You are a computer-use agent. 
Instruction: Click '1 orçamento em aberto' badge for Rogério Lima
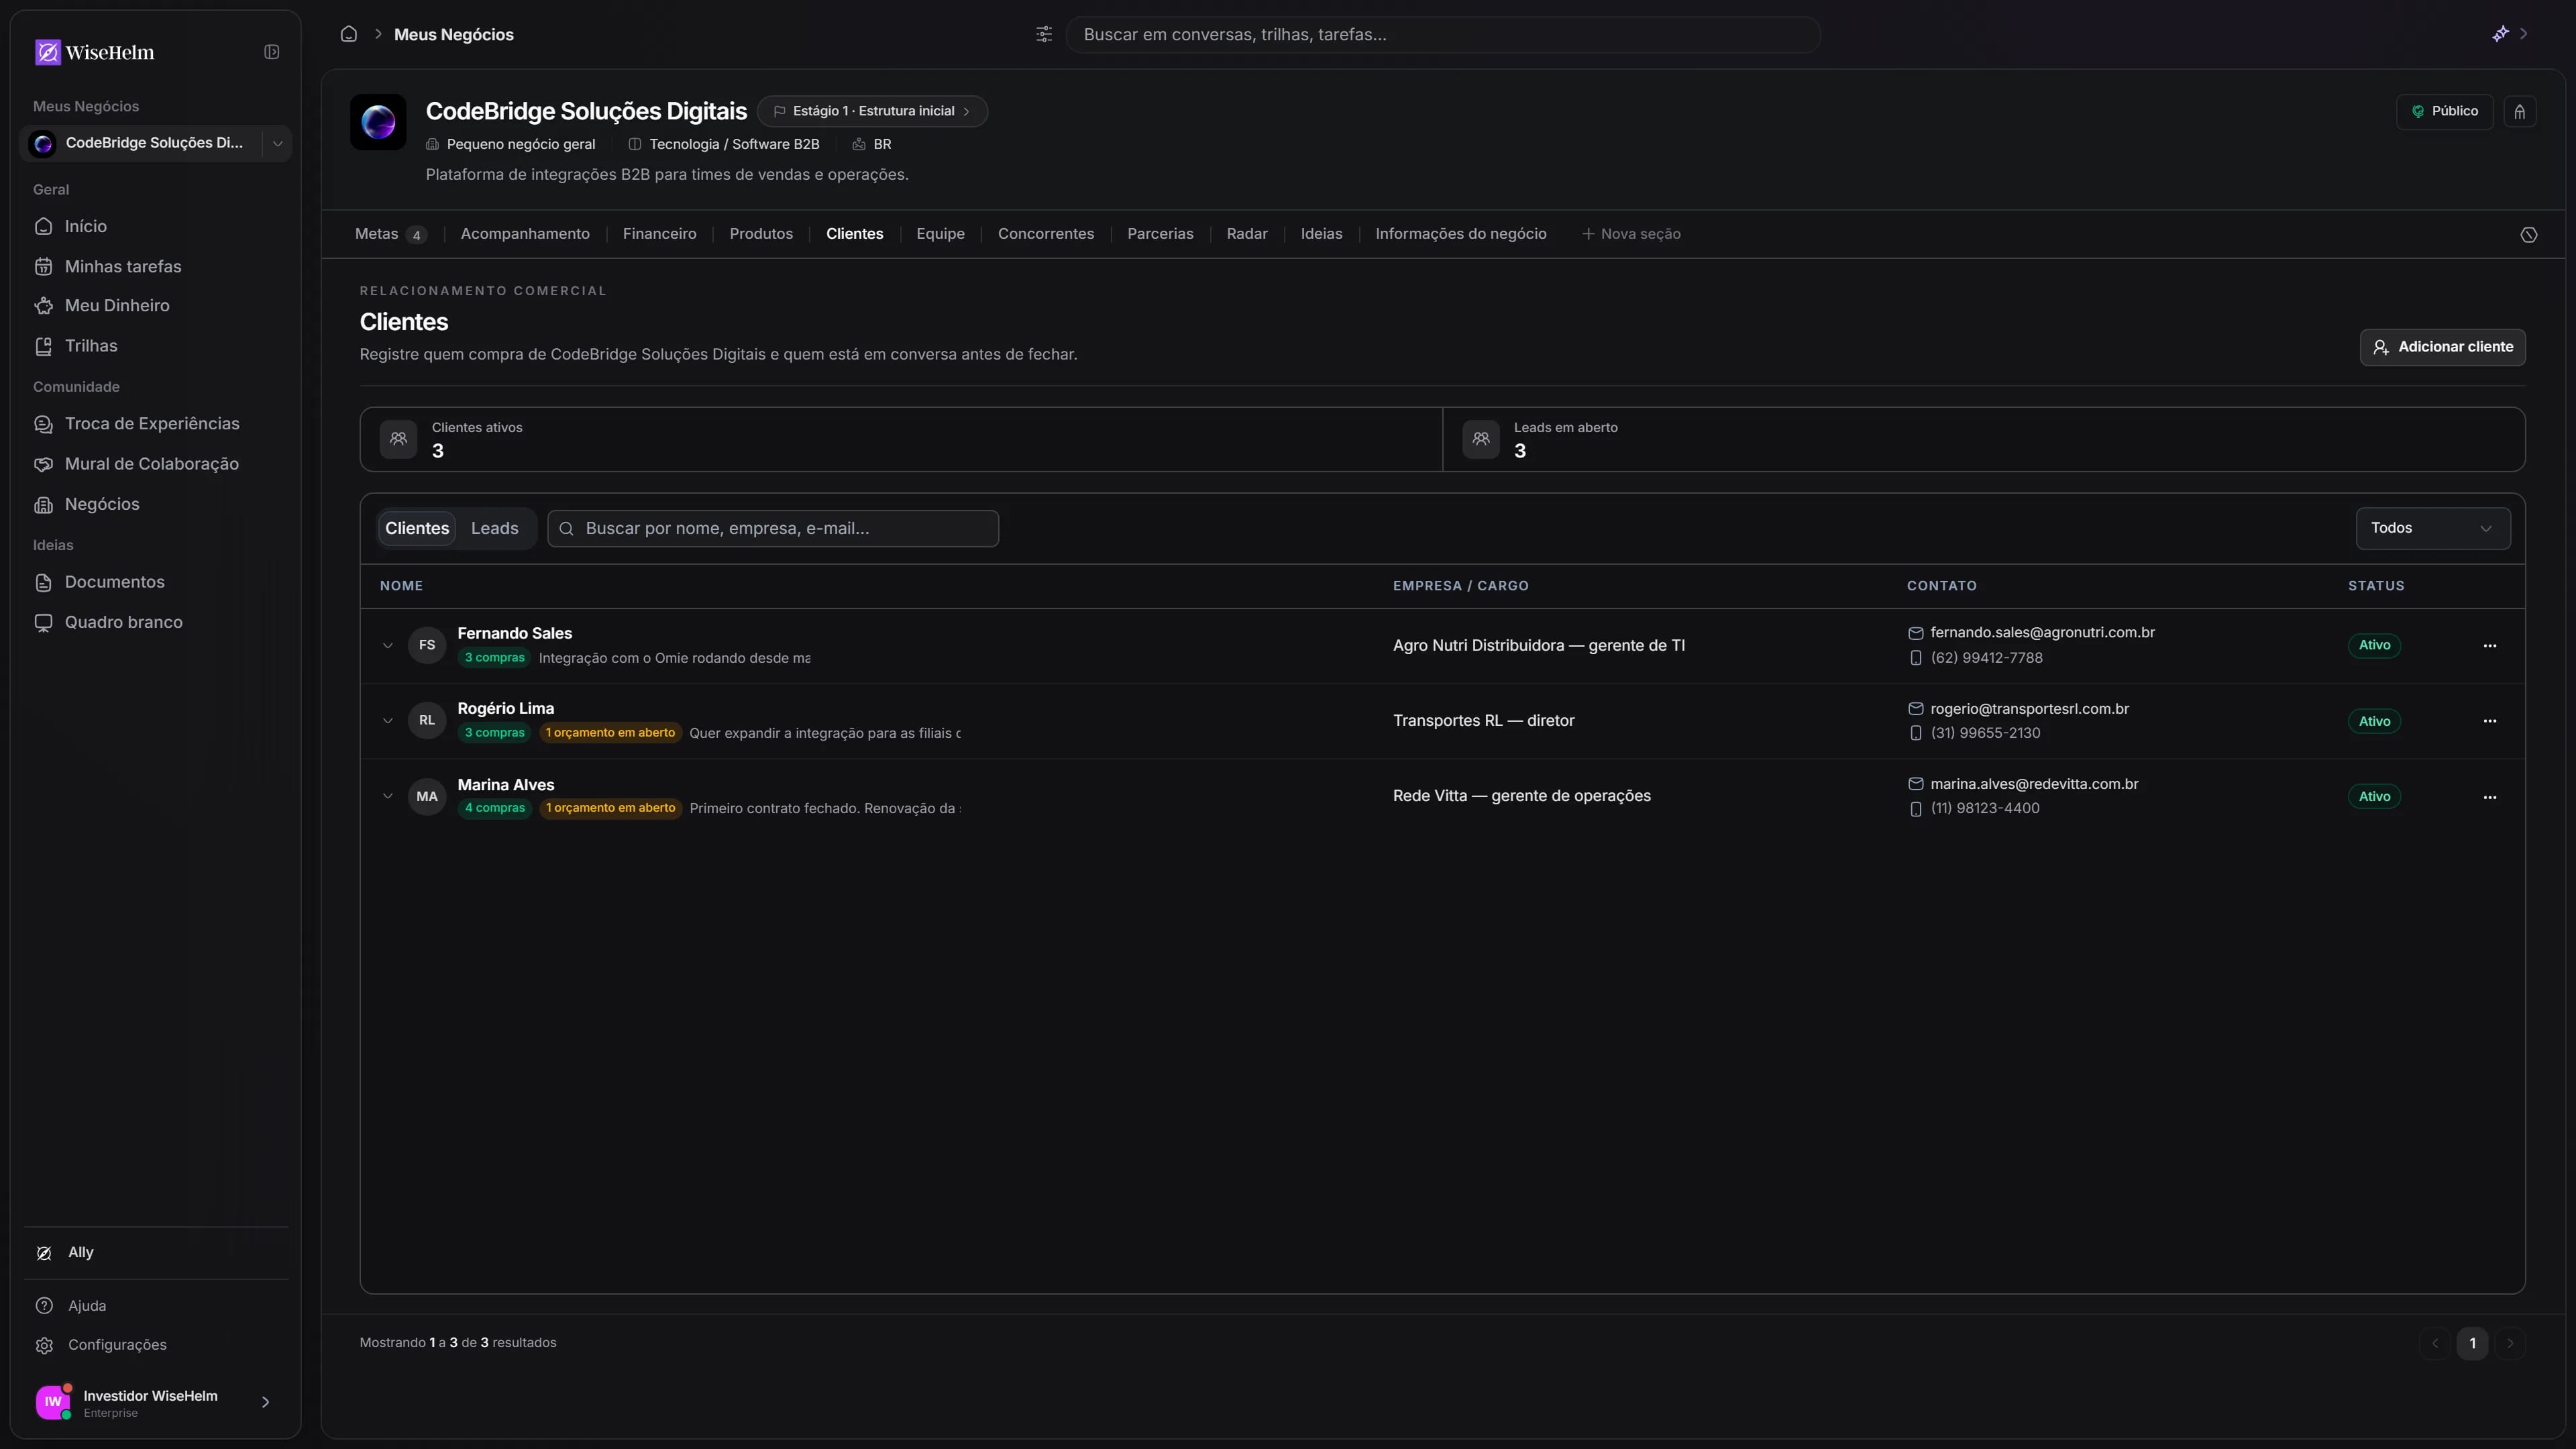coord(610,733)
